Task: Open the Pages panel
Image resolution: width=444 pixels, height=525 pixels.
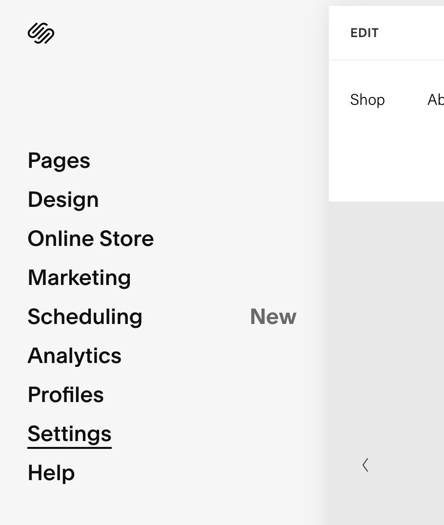Action: point(59,160)
